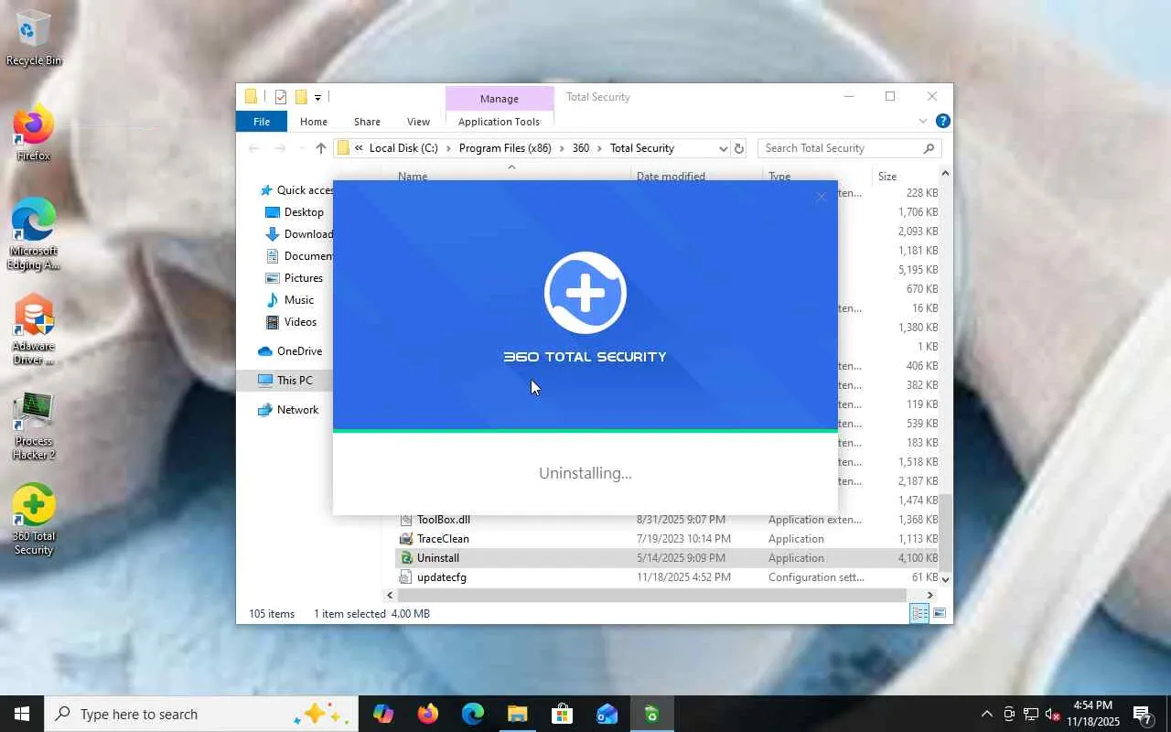The width and height of the screenshot is (1171, 732).
Task: Switch to Large icons view in status bar
Action: [x=939, y=613]
